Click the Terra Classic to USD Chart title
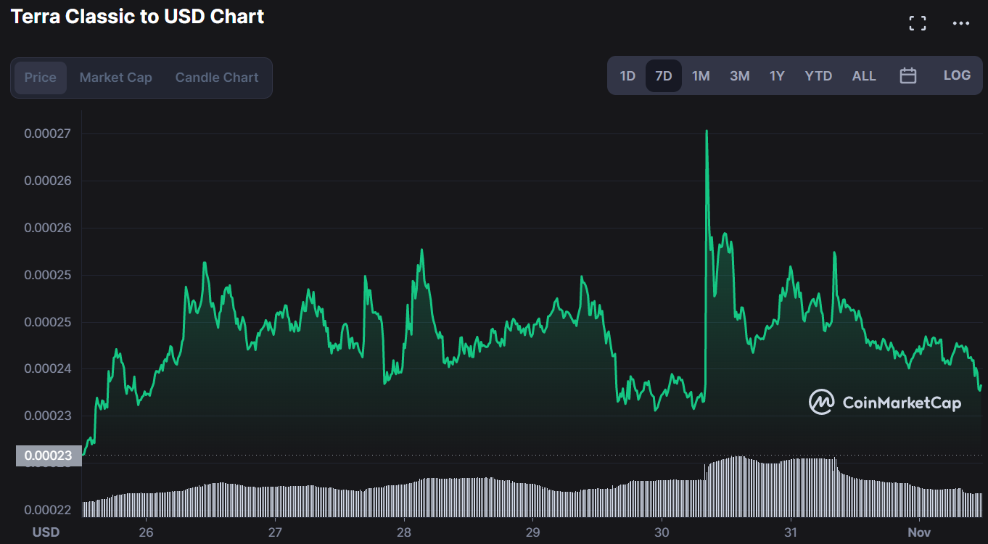988x544 pixels. click(x=136, y=16)
